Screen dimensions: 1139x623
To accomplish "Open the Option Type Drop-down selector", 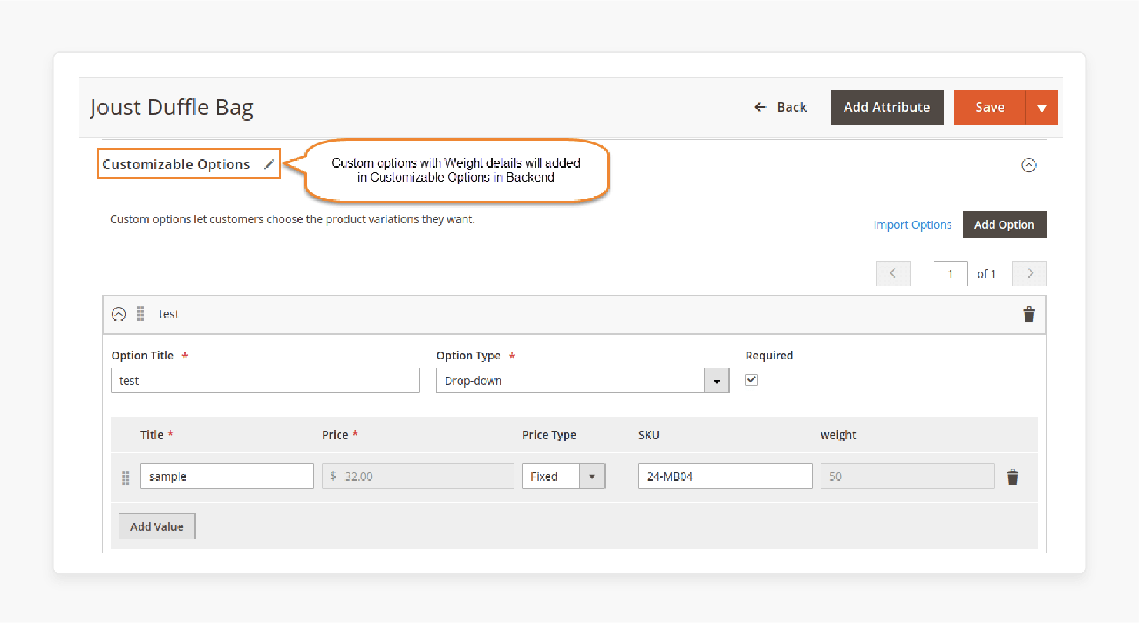I will (582, 380).
